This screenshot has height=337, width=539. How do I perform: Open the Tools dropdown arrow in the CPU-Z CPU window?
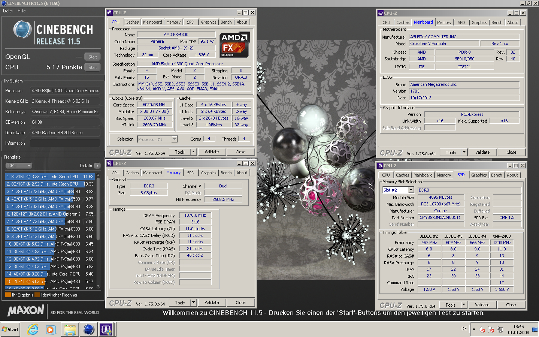tap(194, 152)
